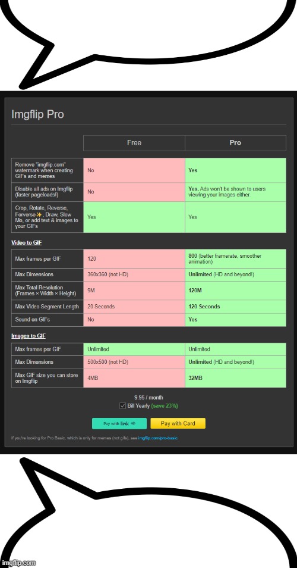
Task: Click the Video to GIF section heading
Action: (x=26, y=243)
